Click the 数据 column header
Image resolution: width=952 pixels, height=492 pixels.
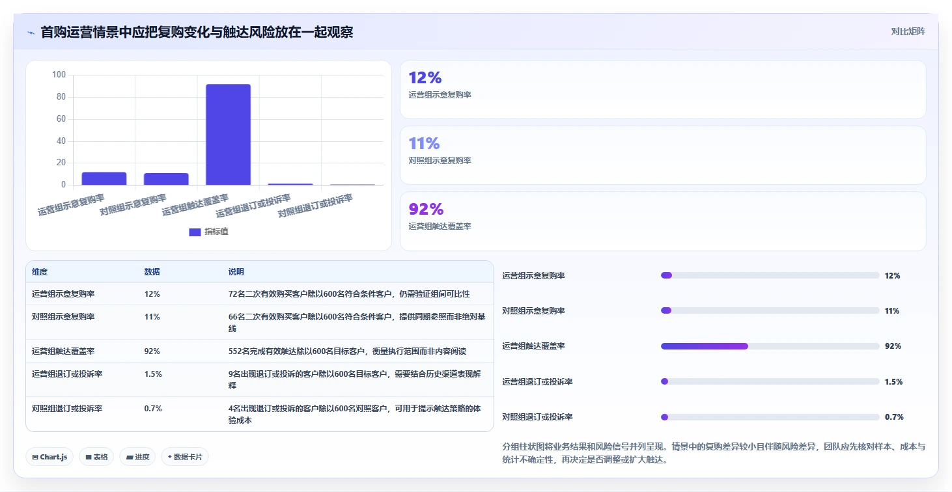click(x=152, y=271)
